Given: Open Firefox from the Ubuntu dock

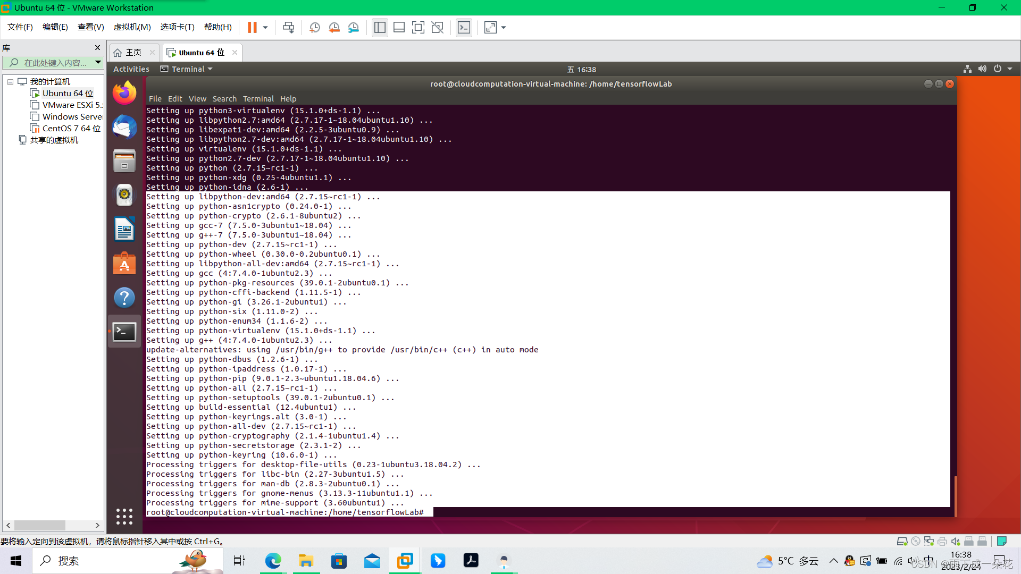Looking at the screenshot, I should click(124, 94).
